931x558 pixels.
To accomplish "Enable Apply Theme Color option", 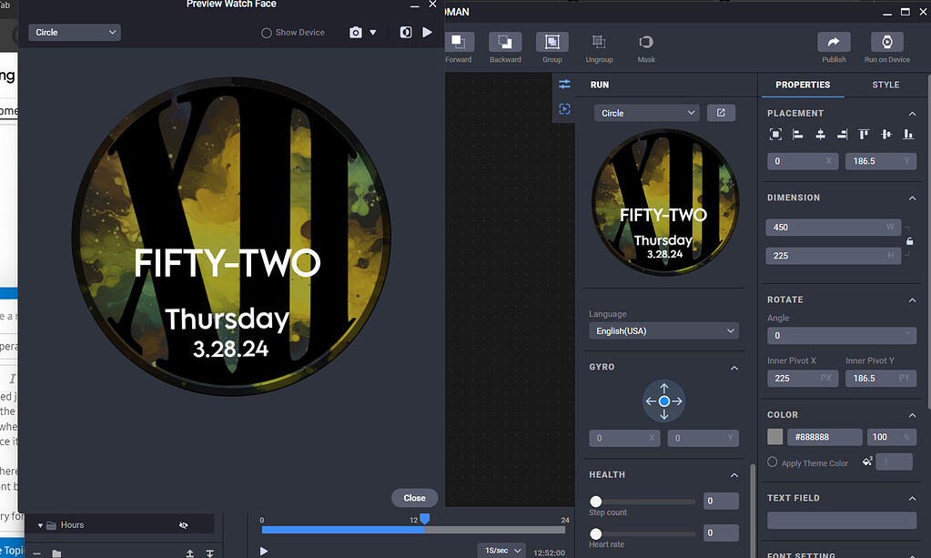I will 773,462.
